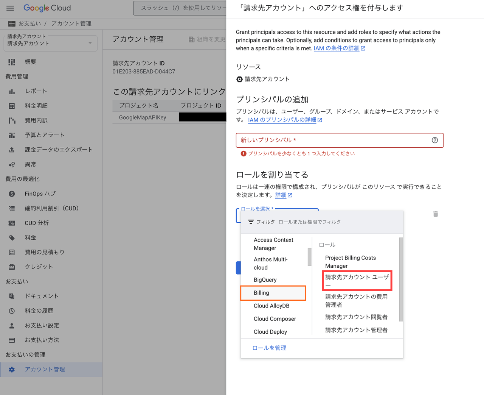Viewport: 484px width, 395px height.
Task: Choose 請求先アカウントの費用管理者 role
Action: (x=357, y=301)
